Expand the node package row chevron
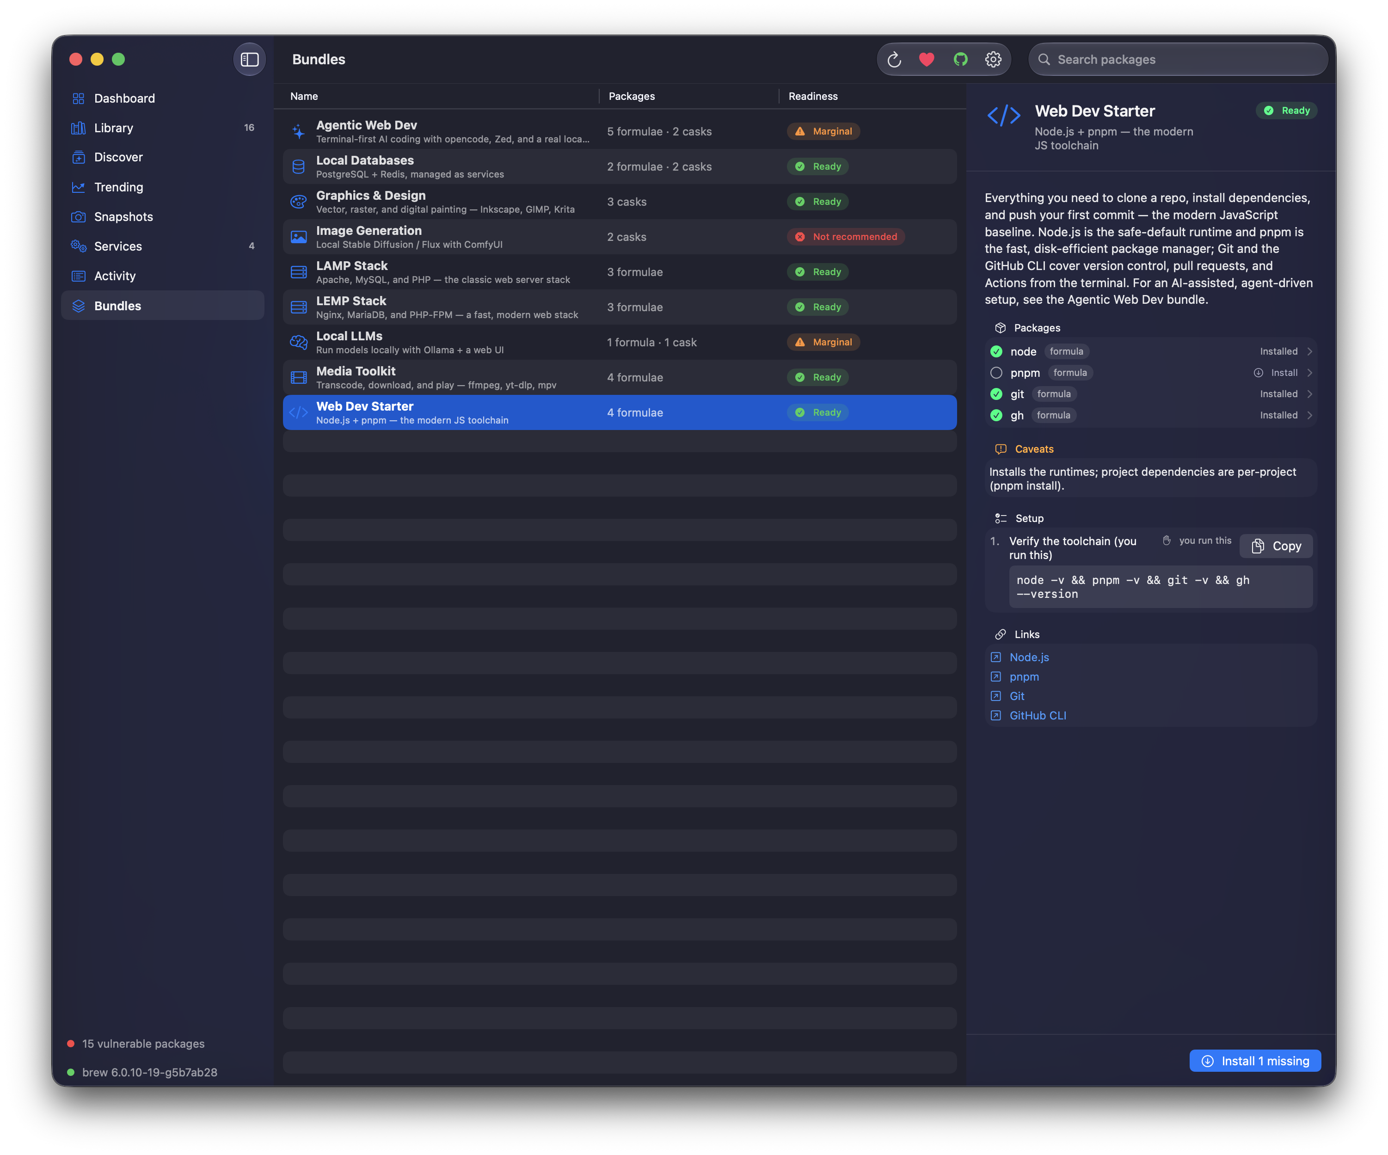 [1309, 352]
